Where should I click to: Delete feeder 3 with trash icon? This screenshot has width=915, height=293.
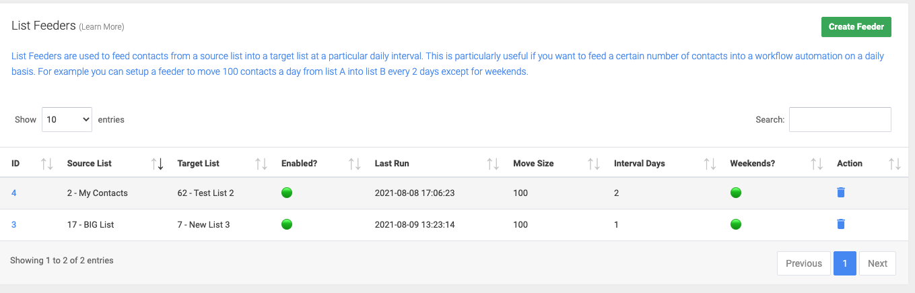pyautogui.click(x=840, y=224)
